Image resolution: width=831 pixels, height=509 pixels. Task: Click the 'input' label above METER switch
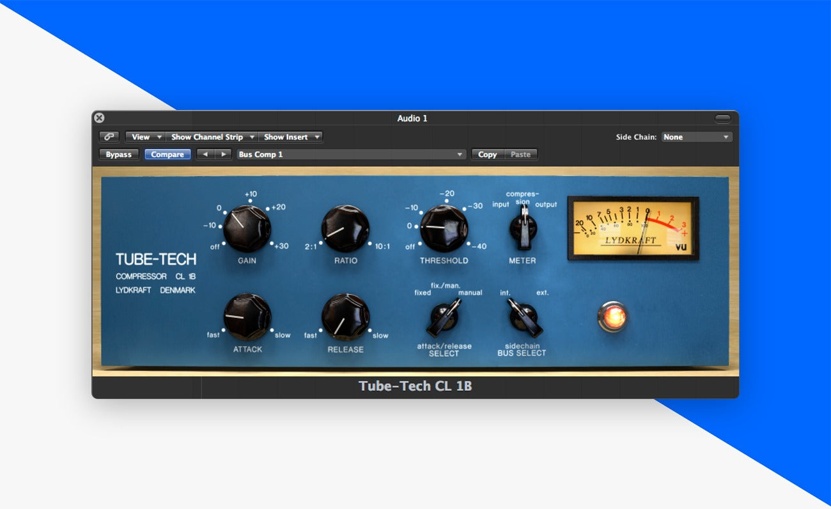(501, 205)
